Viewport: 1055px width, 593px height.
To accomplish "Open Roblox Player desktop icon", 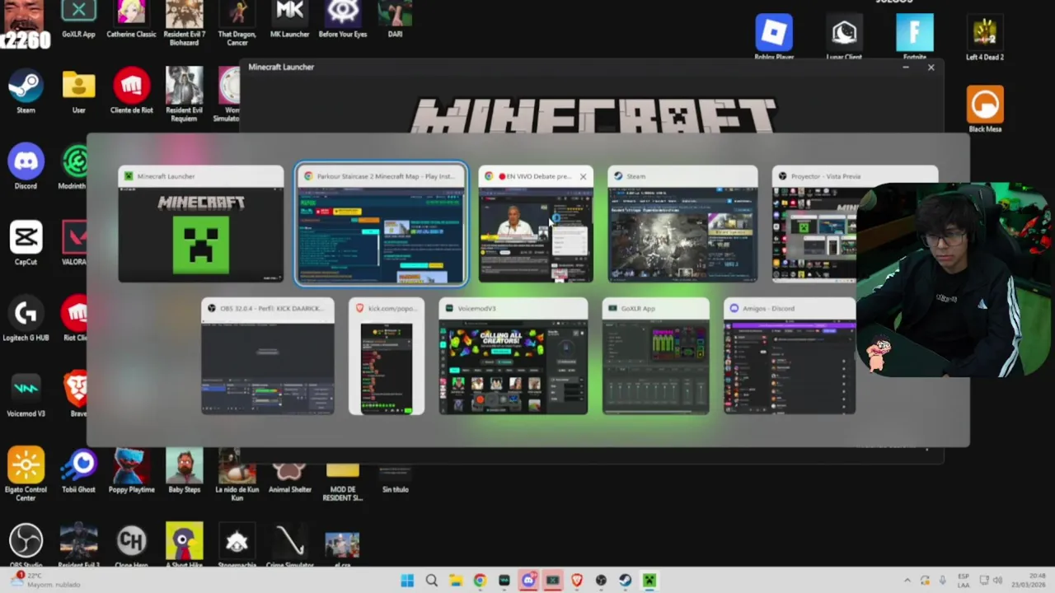I will click(774, 37).
